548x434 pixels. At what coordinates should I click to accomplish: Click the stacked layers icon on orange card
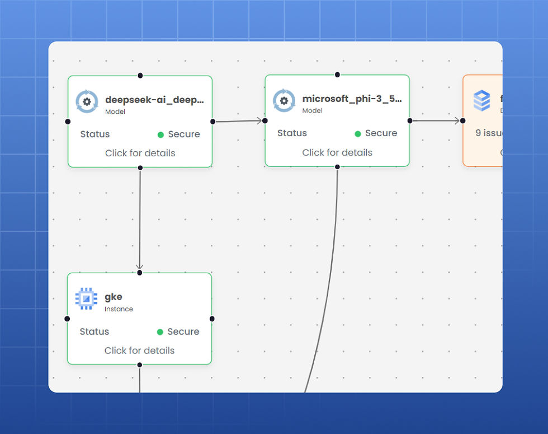coord(481,100)
